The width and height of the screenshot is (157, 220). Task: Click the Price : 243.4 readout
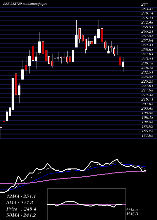(21, 209)
